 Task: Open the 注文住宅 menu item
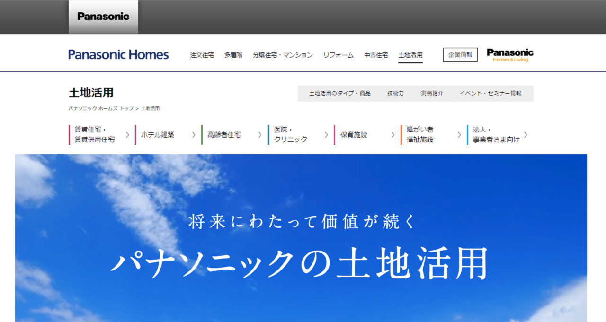click(202, 55)
